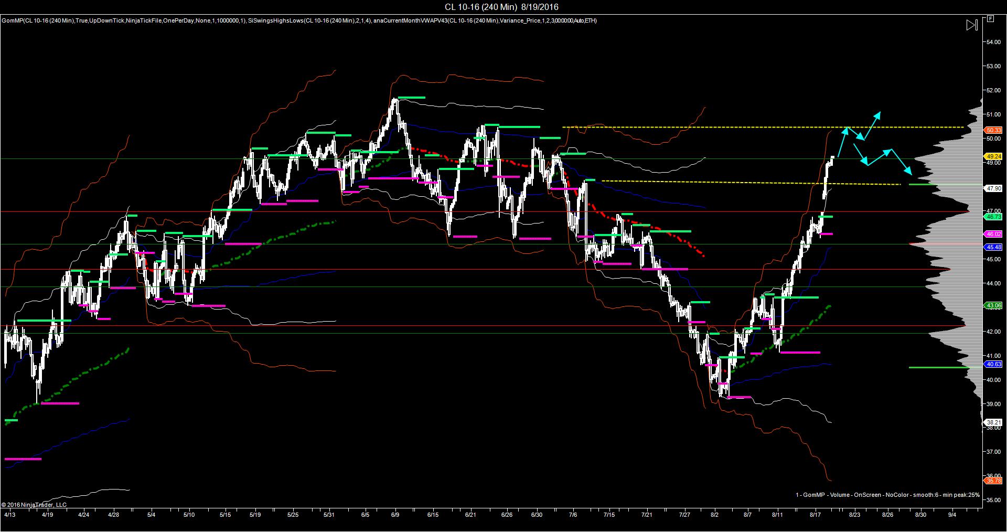
Task: Click the blue 45.48 price marker
Action: point(994,247)
